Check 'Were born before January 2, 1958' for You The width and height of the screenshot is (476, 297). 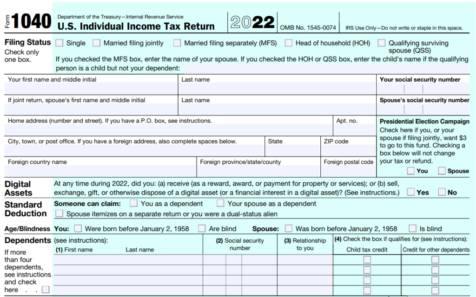[x=78, y=228]
